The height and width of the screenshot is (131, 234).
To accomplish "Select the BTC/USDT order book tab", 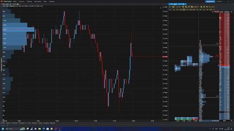I will pyautogui.click(x=177, y=4).
